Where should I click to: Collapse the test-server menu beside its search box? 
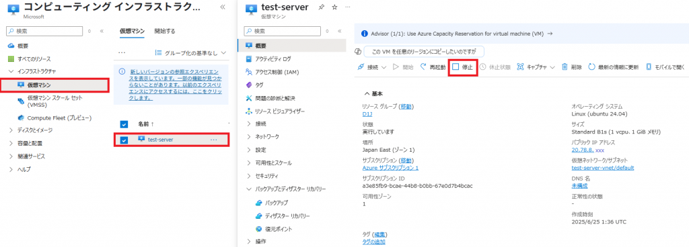339,31
